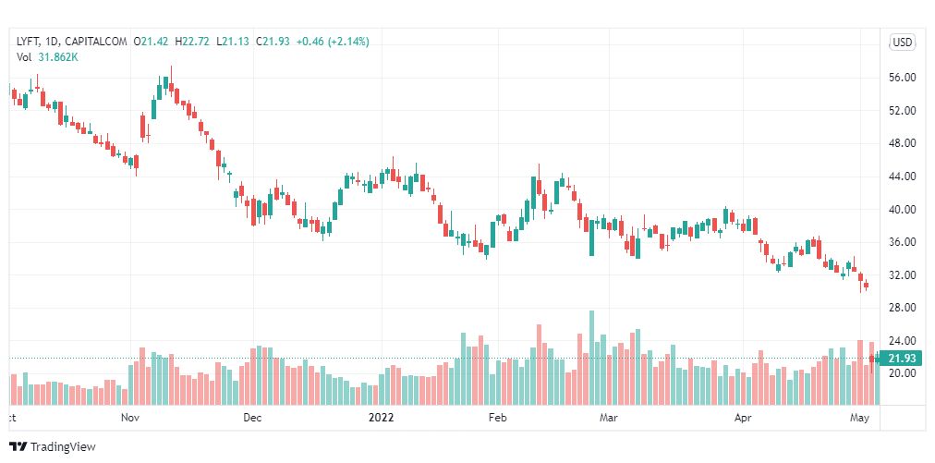Click the TradingView logo icon
Image resolution: width=935 pixels, height=463 pixels.
click(x=18, y=446)
